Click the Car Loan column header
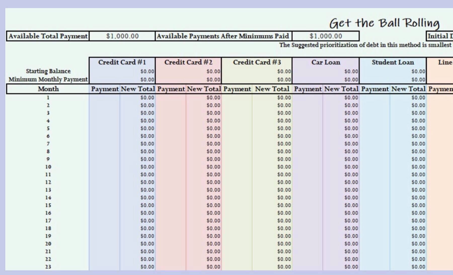Screen dimensions: 453x275 (x=325, y=62)
